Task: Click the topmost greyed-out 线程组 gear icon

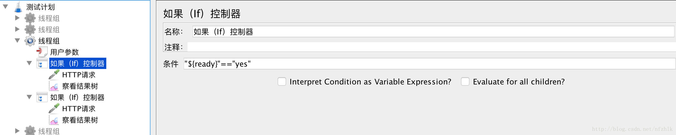Action: [x=30, y=18]
